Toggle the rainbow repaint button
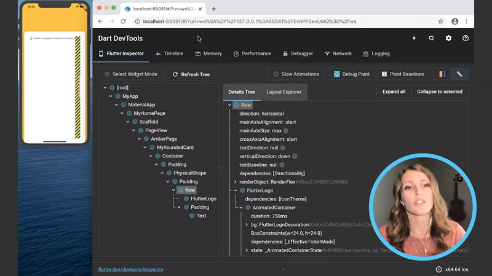Image resolution: width=492 pixels, height=276 pixels. 442,74
